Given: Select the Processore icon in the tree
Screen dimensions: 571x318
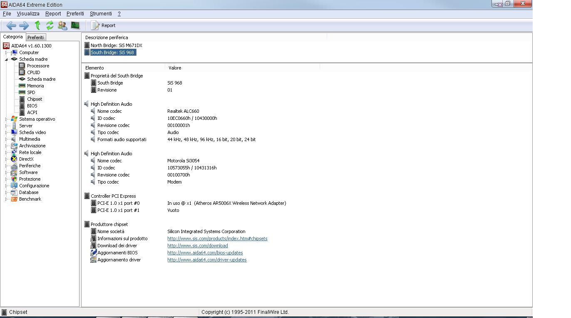Looking at the screenshot, I should [22, 66].
